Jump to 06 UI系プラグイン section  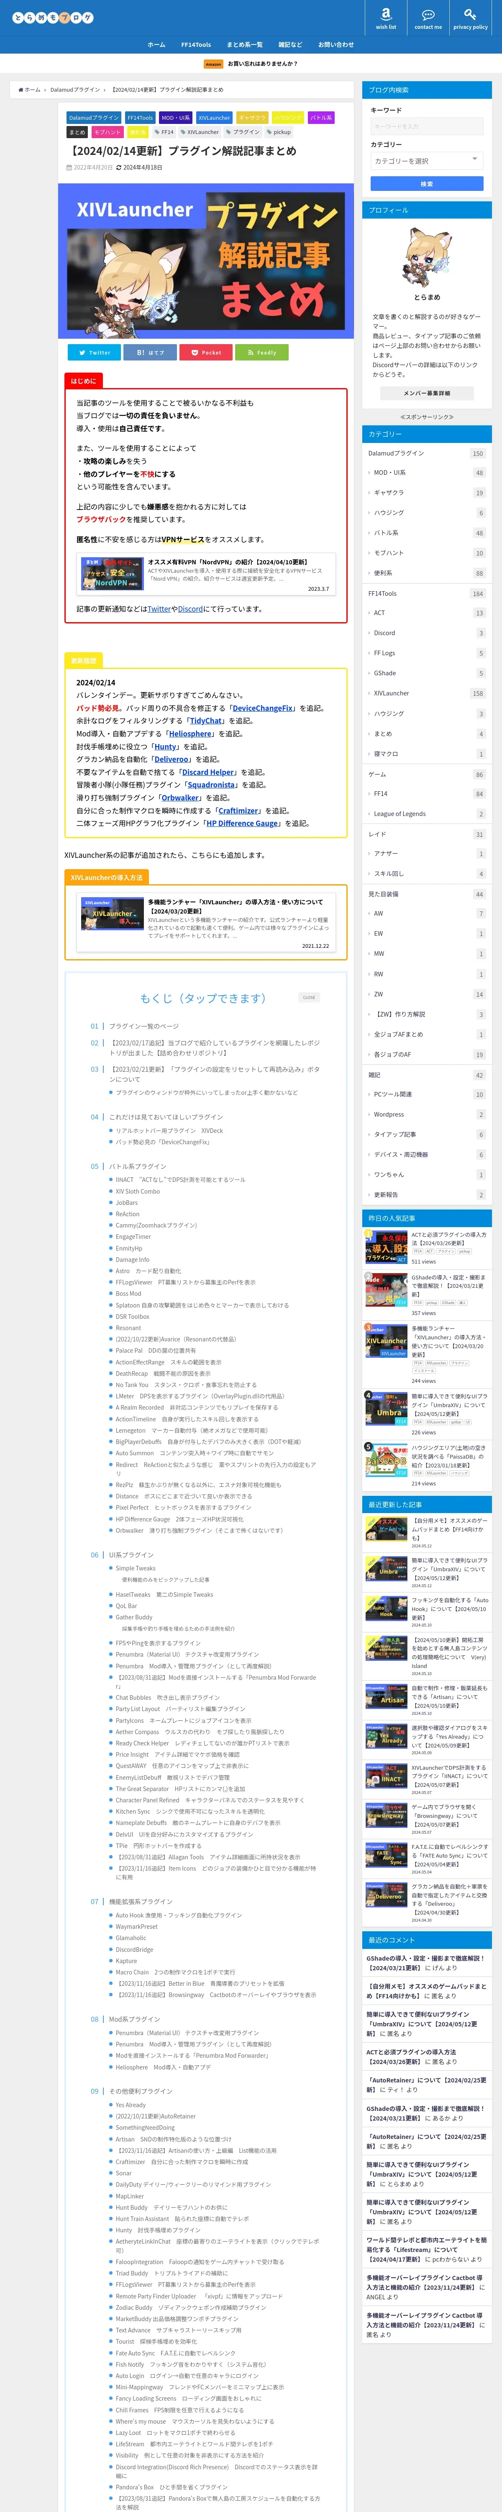point(132,1555)
